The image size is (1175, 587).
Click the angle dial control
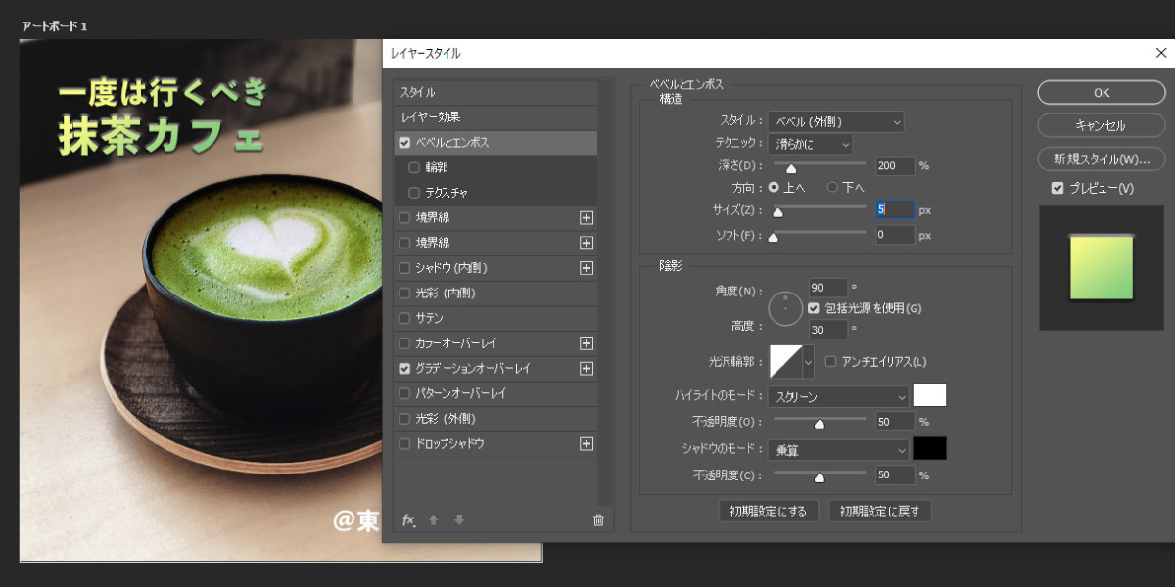pyautogui.click(x=785, y=308)
